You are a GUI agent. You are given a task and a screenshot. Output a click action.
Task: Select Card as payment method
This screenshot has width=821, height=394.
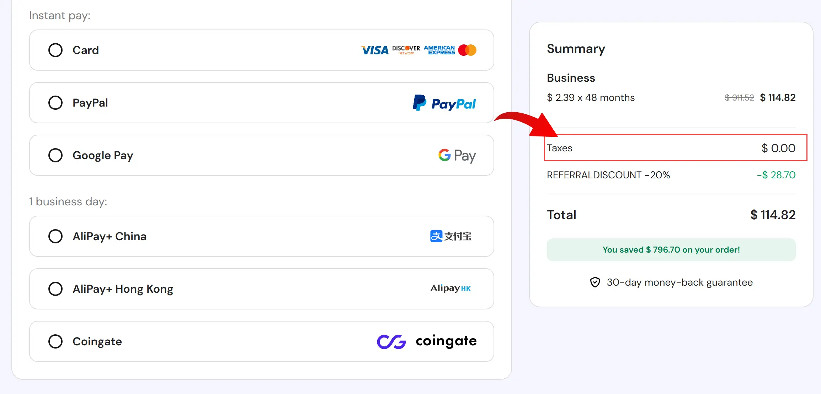[x=55, y=50]
